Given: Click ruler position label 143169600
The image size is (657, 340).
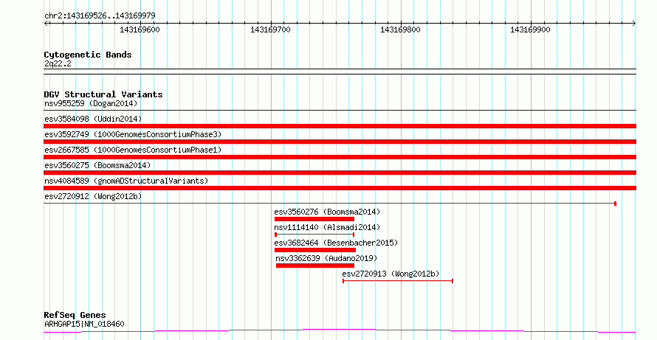Looking at the screenshot, I should point(140,30).
